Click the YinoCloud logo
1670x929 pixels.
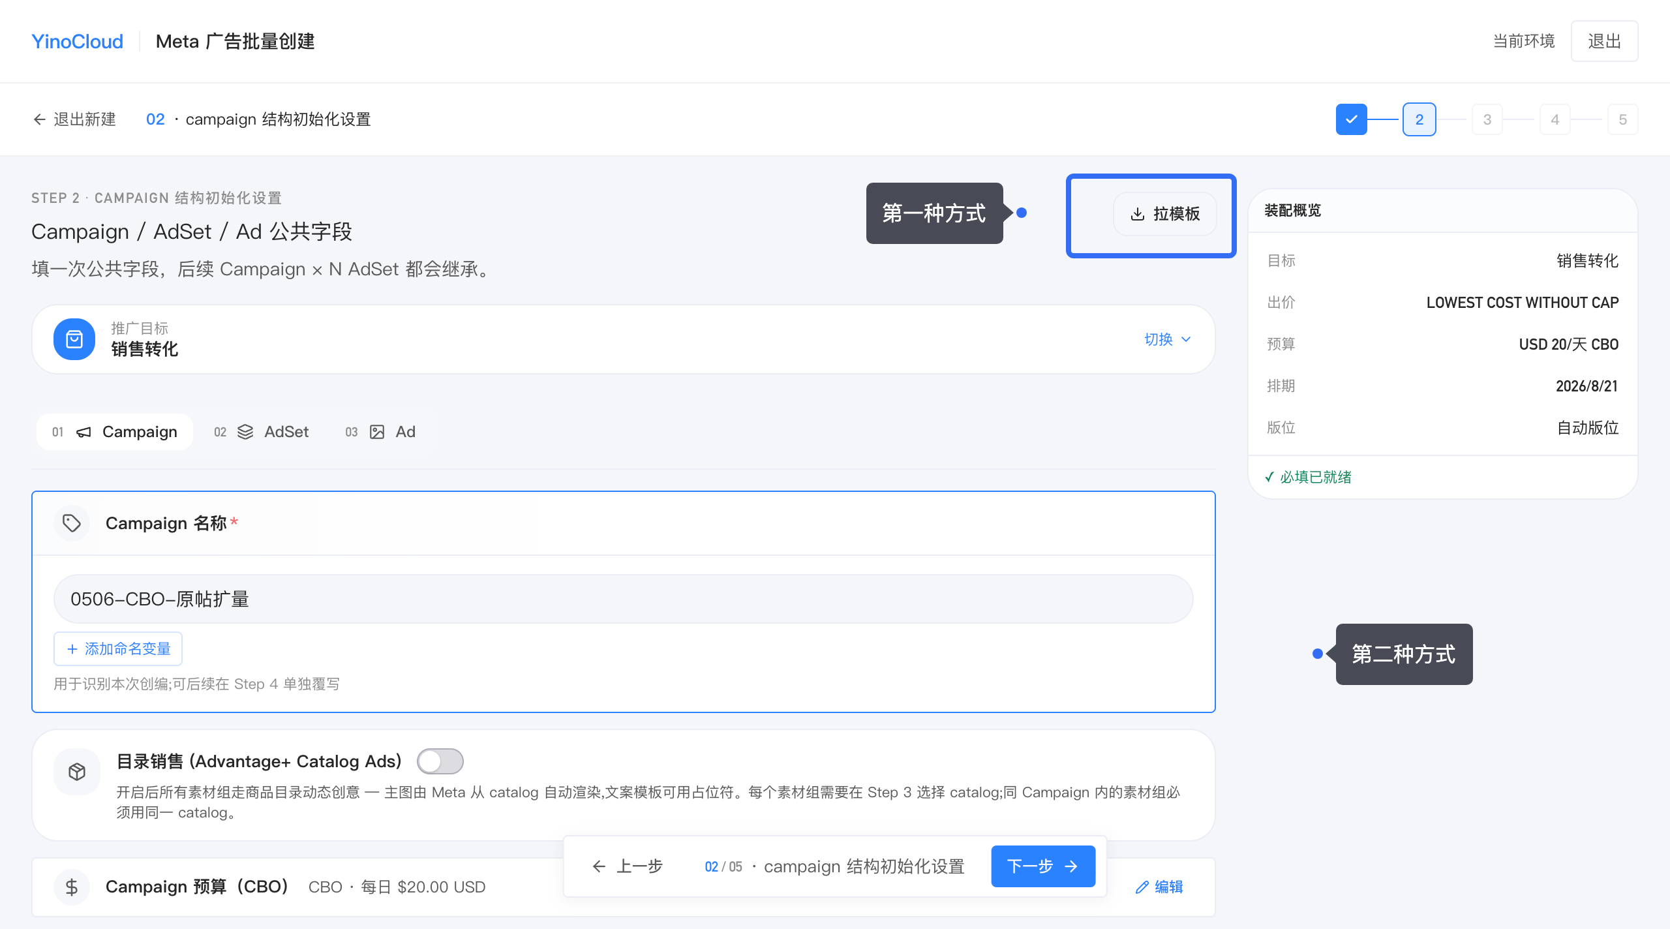[x=77, y=41]
